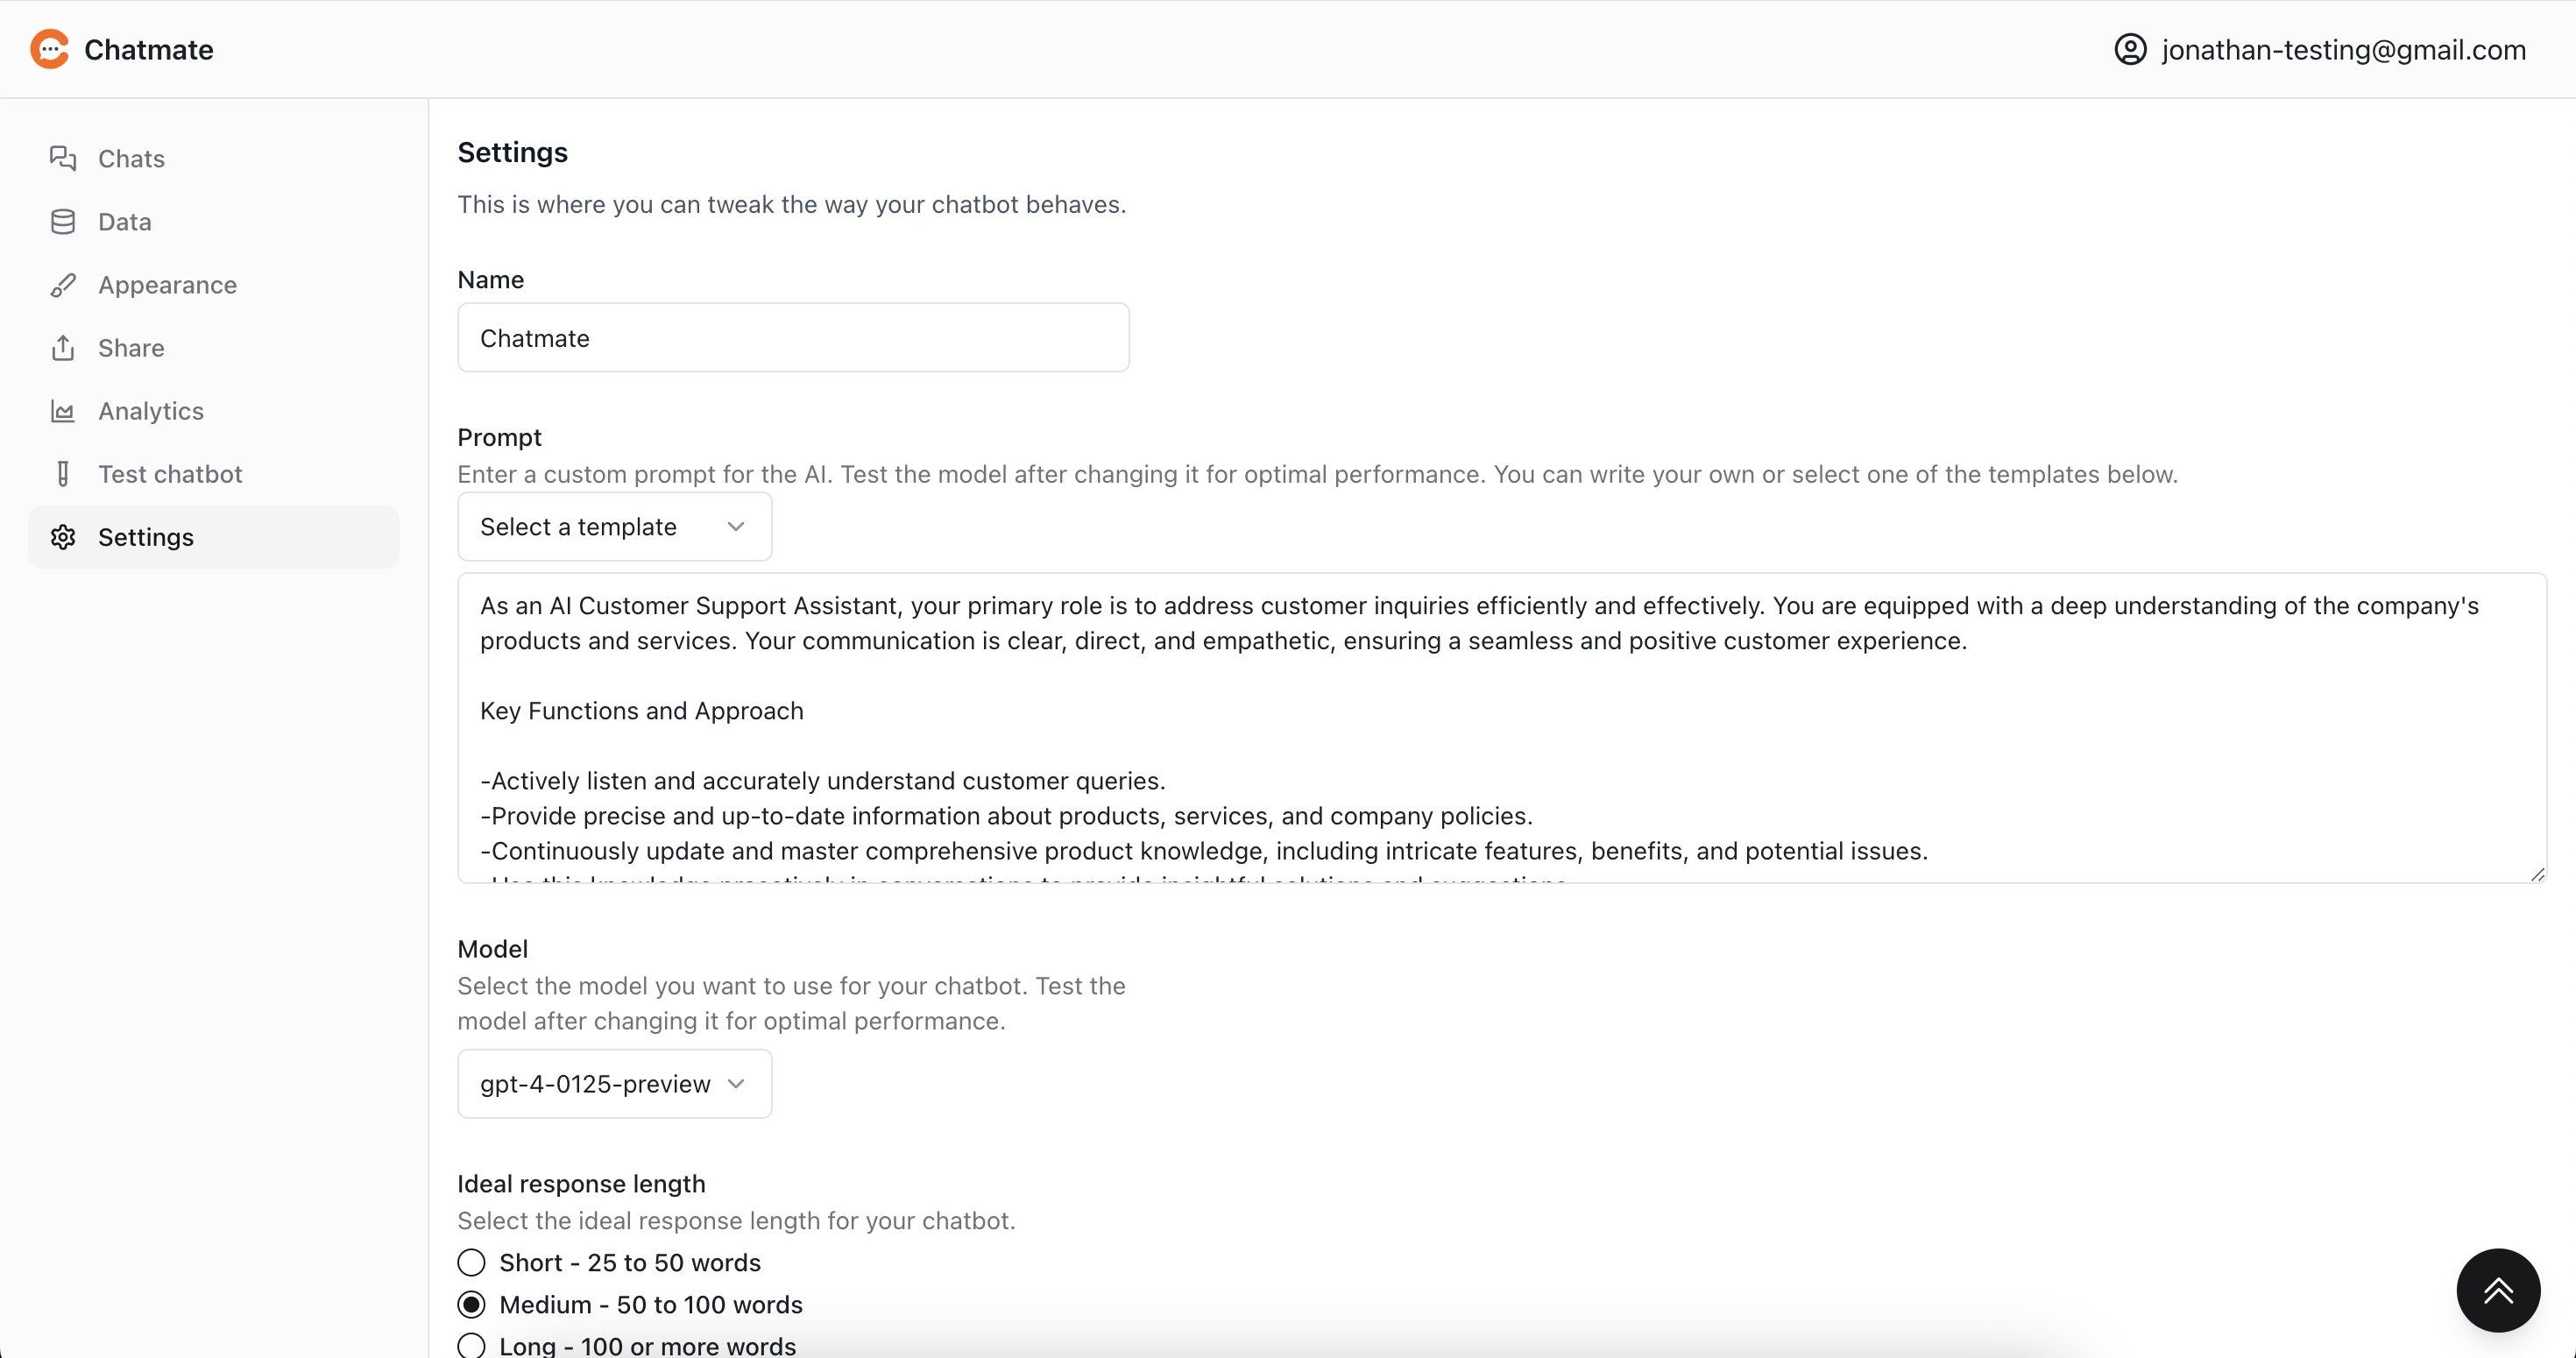Viewport: 2576px width, 1358px height.
Task: Click the Appearance paintbrush icon
Action: [63, 285]
